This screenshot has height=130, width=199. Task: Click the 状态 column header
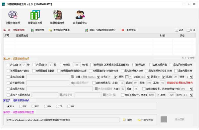(x=182, y=36)
